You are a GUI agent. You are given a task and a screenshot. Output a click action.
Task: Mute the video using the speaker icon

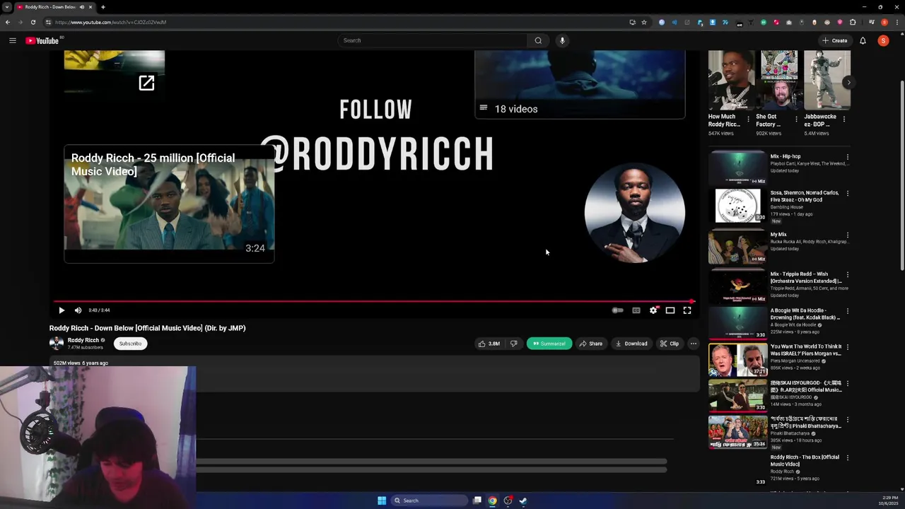click(x=78, y=310)
